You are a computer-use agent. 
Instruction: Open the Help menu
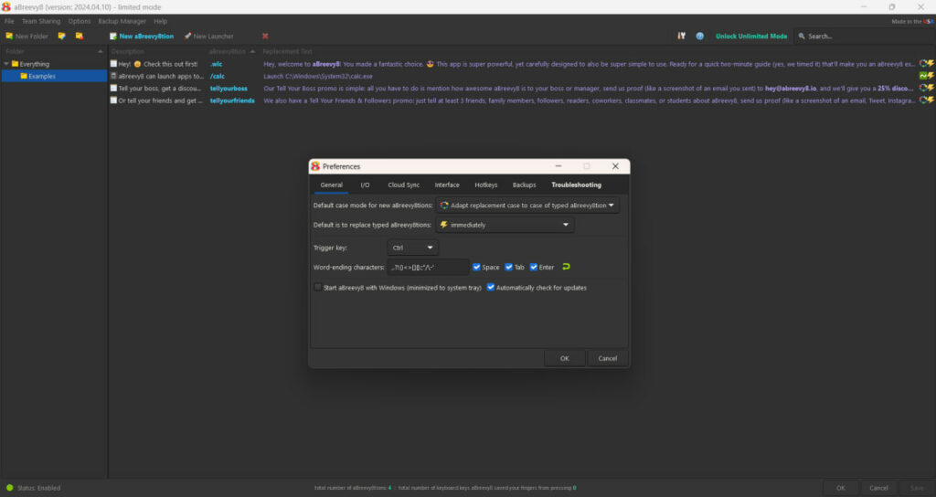[161, 21]
